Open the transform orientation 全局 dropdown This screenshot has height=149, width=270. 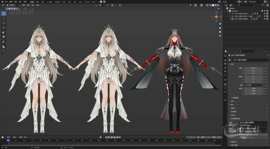[x=100, y=5]
